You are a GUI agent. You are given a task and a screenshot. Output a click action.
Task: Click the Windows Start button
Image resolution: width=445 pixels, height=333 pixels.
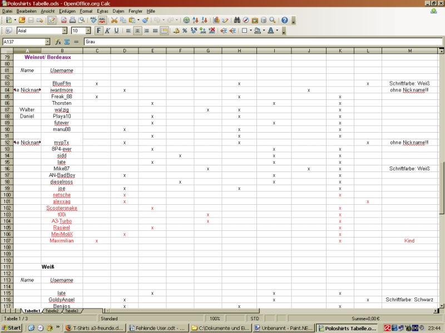pyautogui.click(x=11, y=328)
